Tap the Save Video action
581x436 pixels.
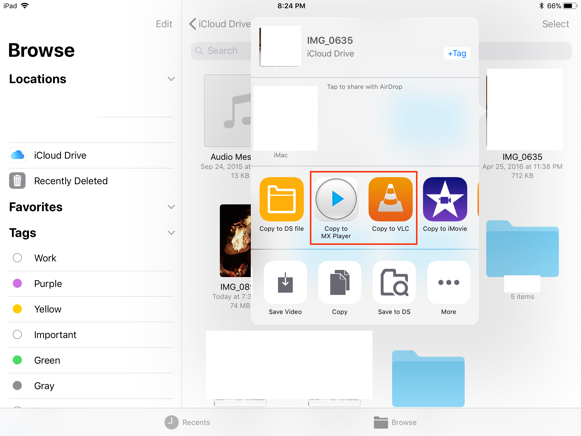point(285,282)
